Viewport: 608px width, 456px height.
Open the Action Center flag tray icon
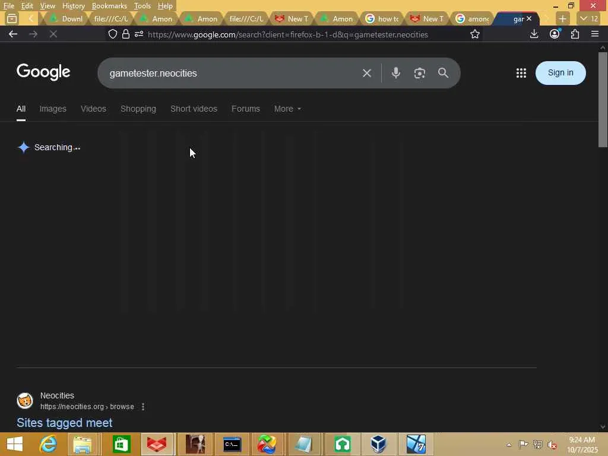click(523, 444)
